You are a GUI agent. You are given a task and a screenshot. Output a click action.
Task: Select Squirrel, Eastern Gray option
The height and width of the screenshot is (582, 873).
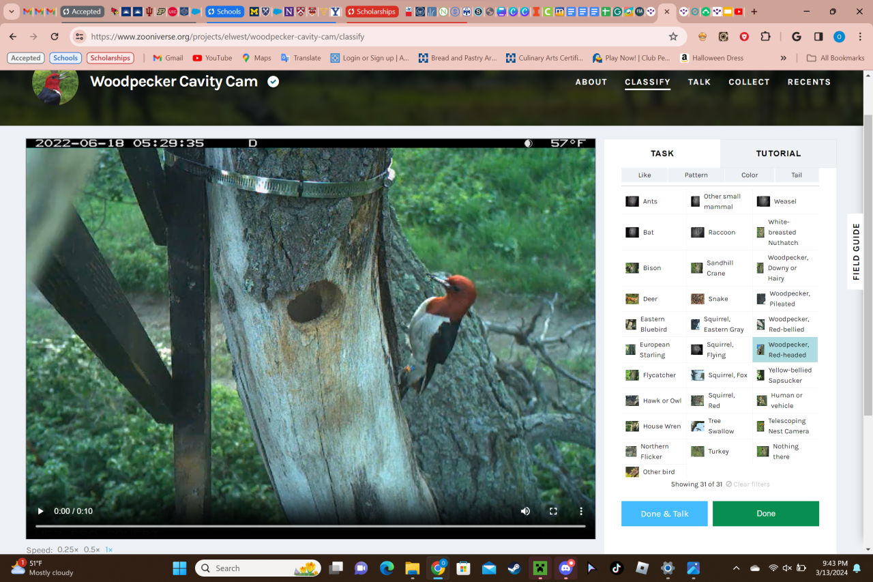coord(720,324)
